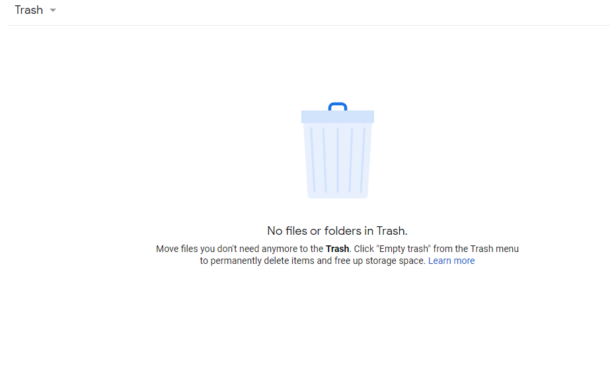
Task: Open the Trash dropdown arrow menu
Action: (x=53, y=11)
